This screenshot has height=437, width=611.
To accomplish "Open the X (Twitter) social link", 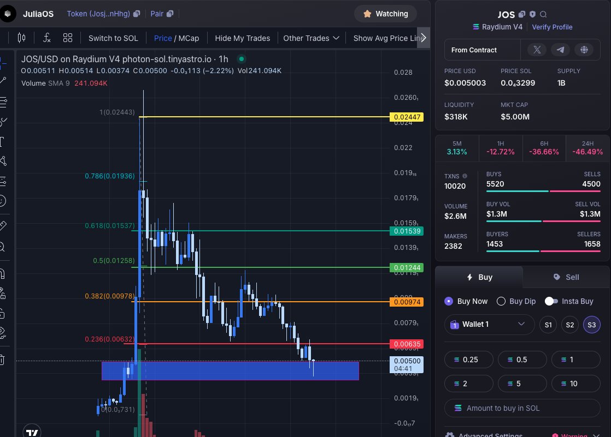I will coord(537,50).
